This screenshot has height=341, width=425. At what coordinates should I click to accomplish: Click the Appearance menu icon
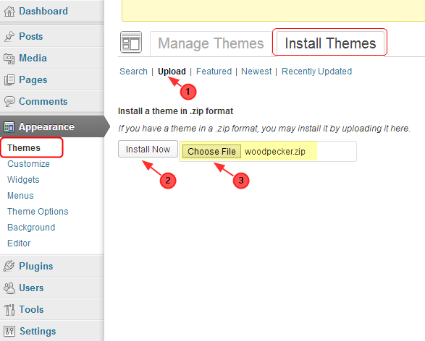click(9, 127)
